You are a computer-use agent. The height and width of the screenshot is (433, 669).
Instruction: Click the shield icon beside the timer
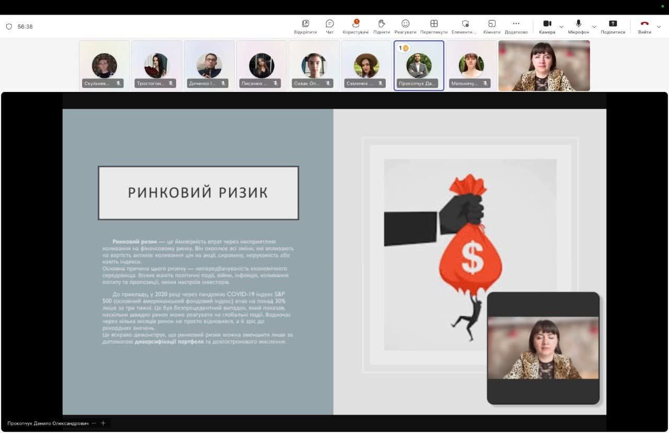tap(9, 27)
